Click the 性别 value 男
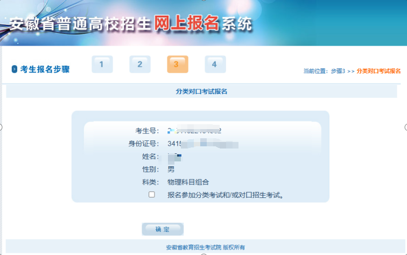This screenshot has width=407, height=255. tap(171, 169)
